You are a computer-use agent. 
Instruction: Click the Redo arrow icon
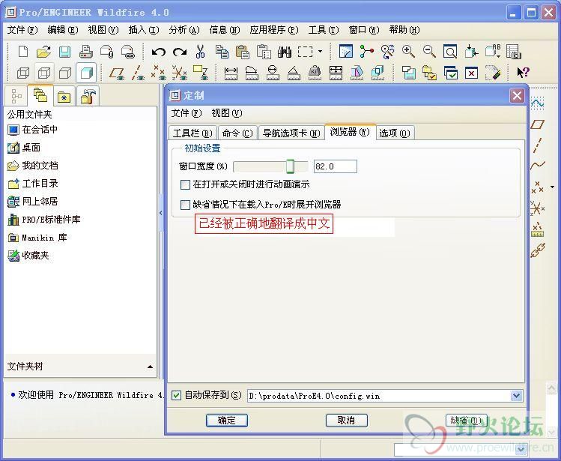(180, 52)
